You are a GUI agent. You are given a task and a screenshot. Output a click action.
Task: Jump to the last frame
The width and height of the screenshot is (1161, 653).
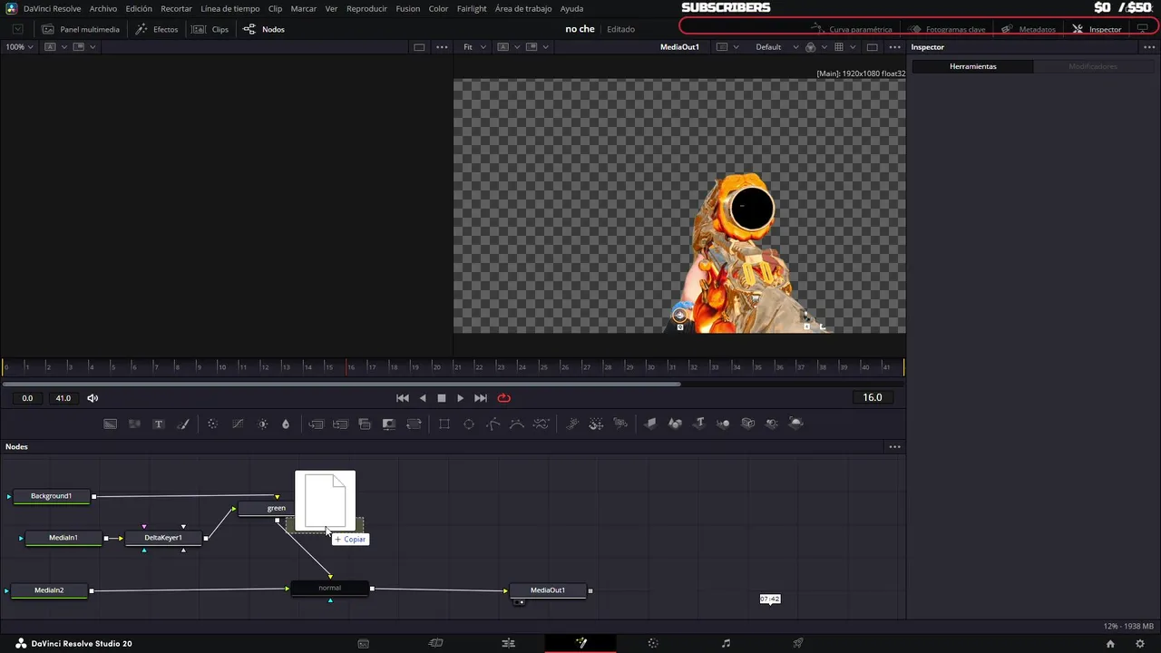481,398
